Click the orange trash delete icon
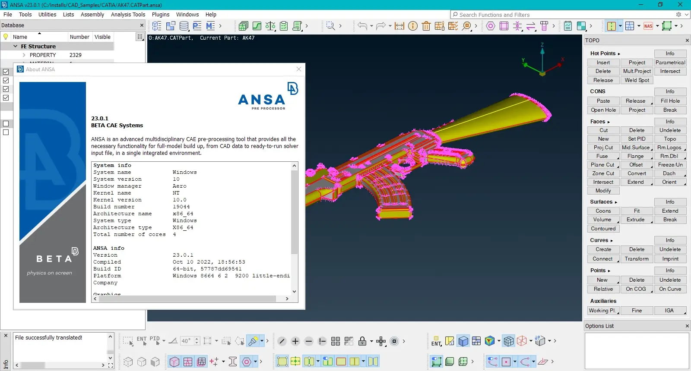Viewport: 691px width, 371px height. 426,26
